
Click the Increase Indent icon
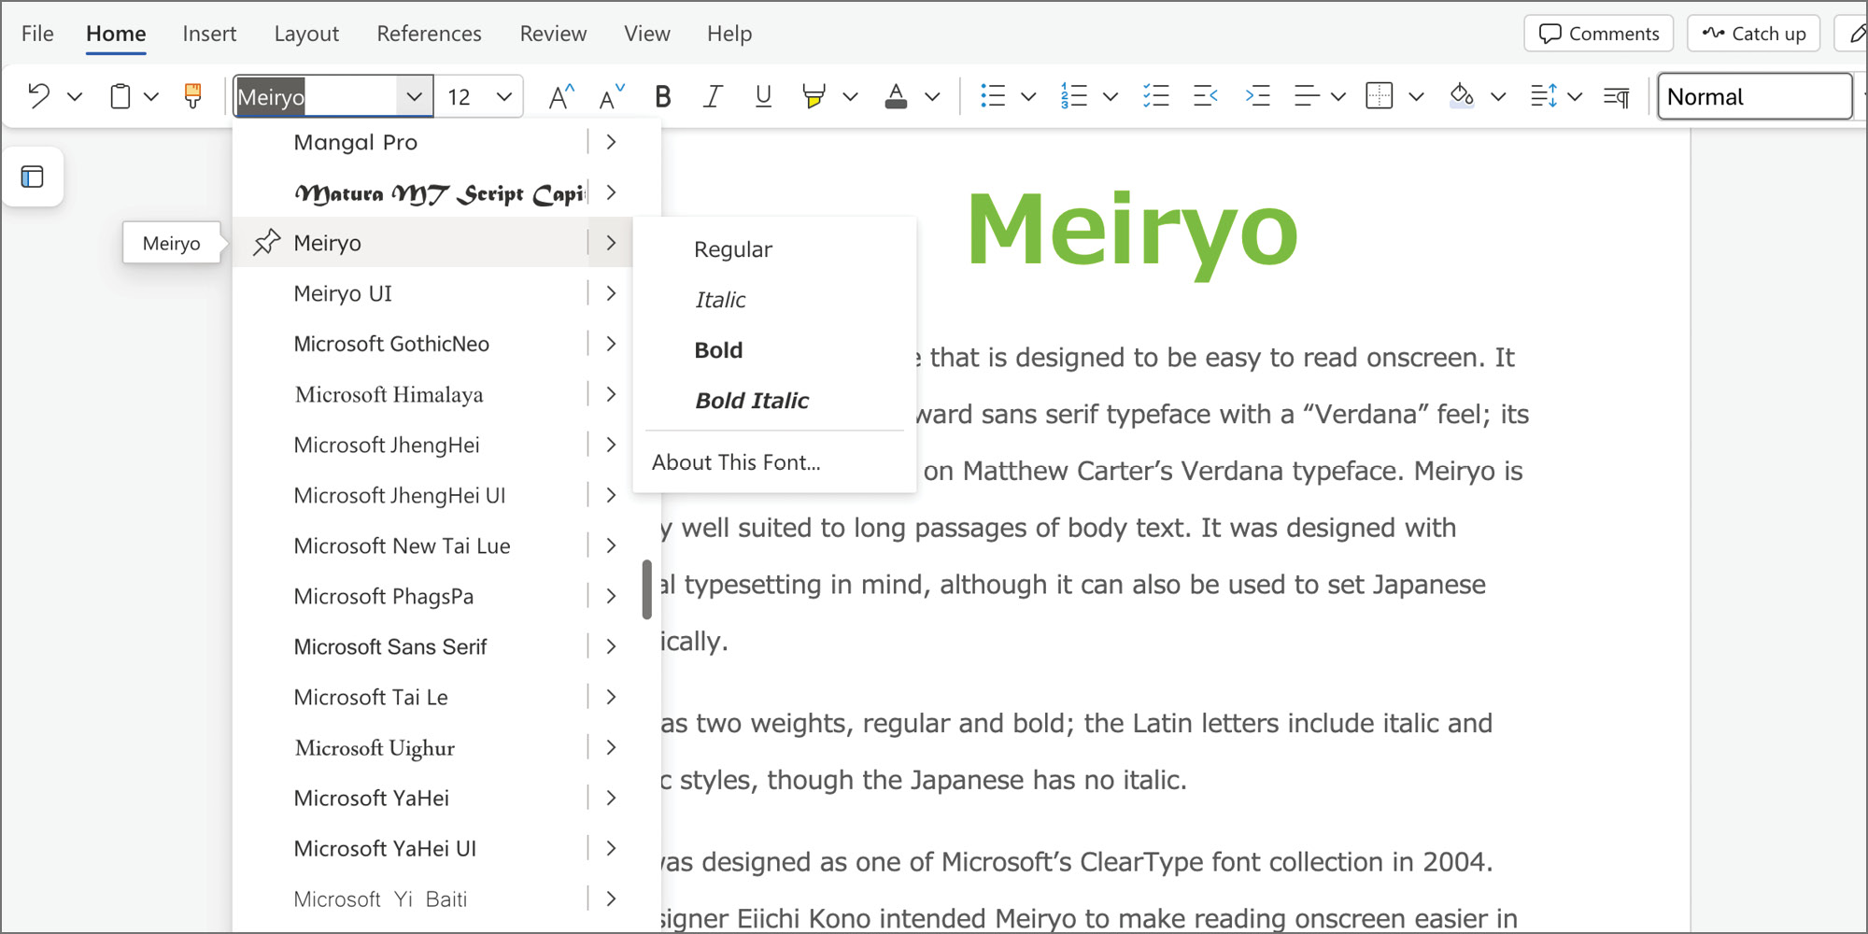(1257, 96)
